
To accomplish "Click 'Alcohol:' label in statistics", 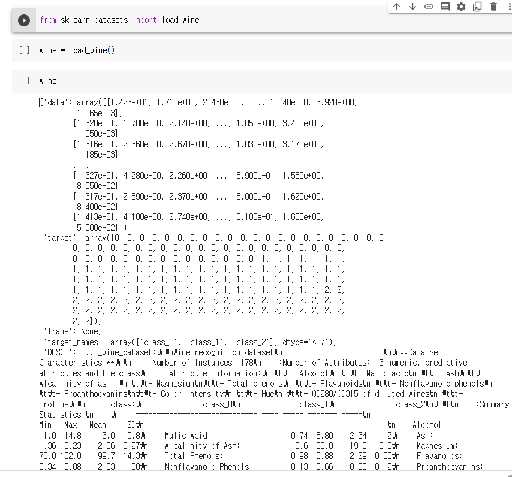I will click(x=429, y=425).
